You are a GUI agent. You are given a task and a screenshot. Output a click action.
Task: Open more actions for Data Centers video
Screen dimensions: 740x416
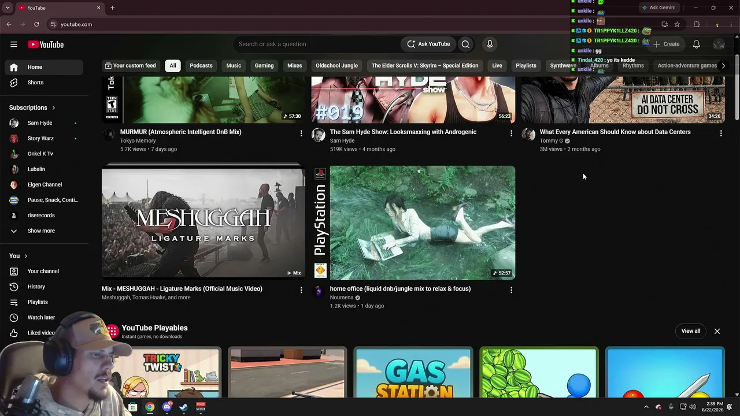[x=721, y=133]
